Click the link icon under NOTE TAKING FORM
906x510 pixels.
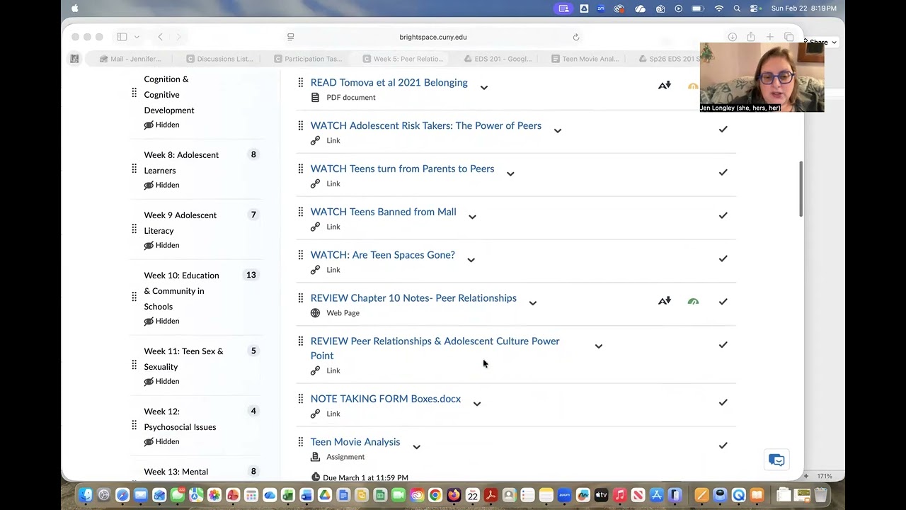[316, 414]
